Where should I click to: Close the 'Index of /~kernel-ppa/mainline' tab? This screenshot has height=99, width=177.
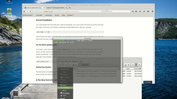[66, 8]
